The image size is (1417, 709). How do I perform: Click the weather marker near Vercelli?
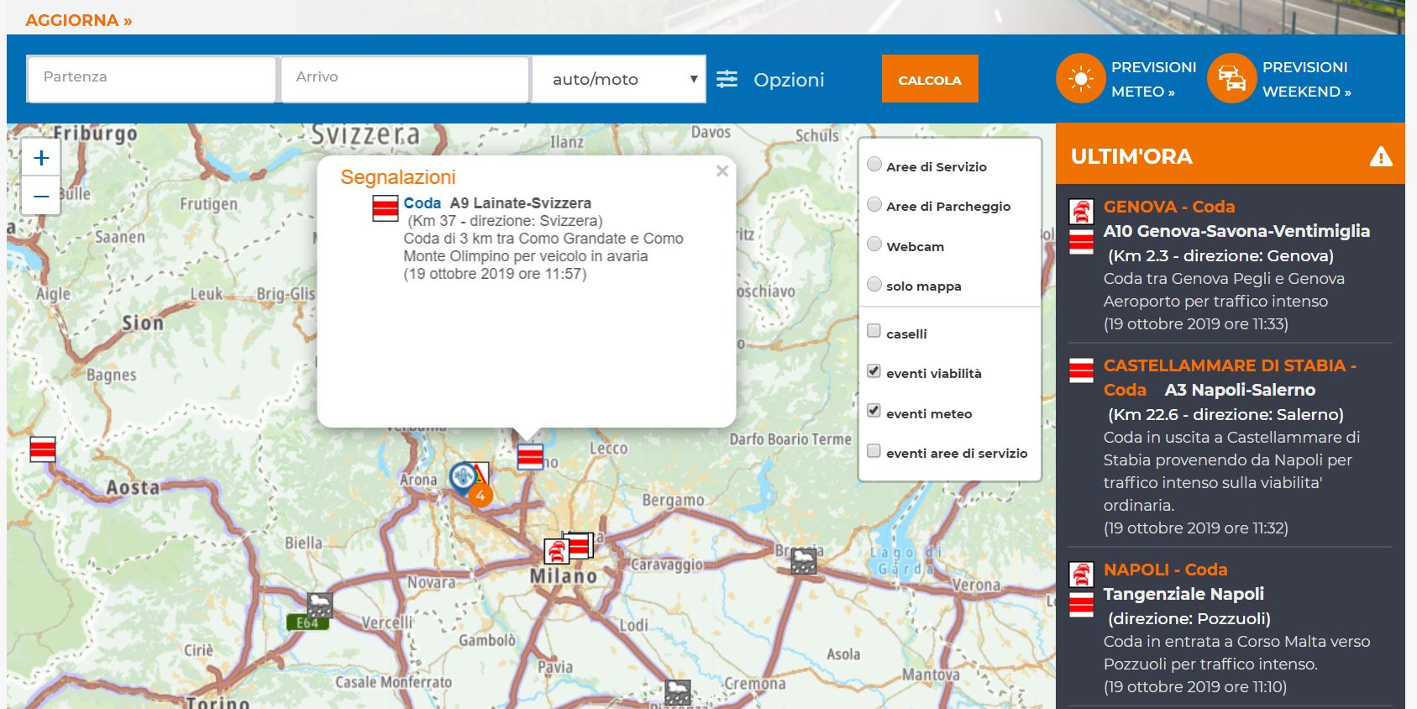pos(319,605)
